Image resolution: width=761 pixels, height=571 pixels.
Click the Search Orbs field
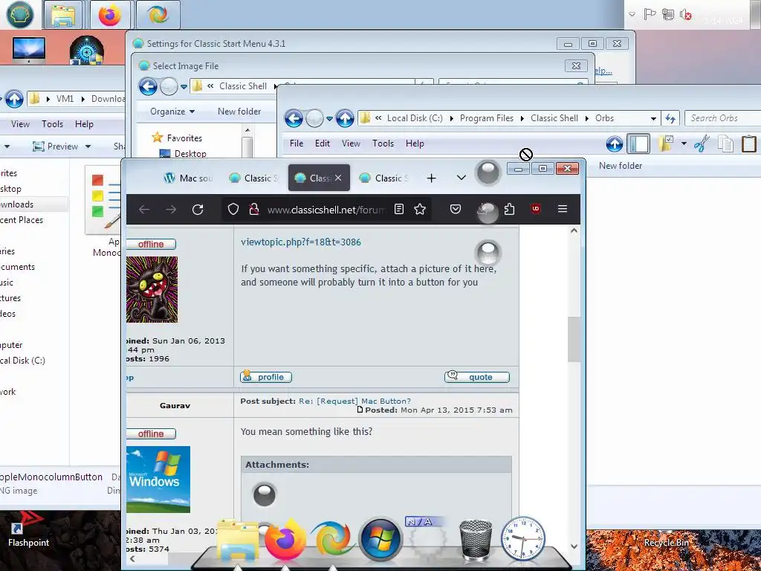723,118
